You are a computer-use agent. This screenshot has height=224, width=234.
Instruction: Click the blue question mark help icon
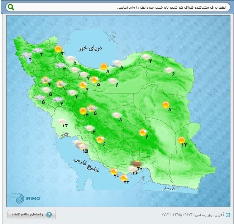point(49,215)
